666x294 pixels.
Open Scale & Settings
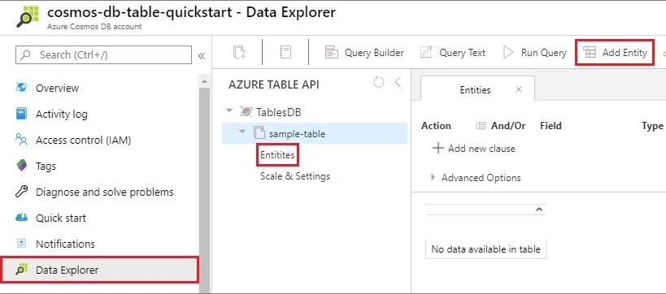pos(294,176)
